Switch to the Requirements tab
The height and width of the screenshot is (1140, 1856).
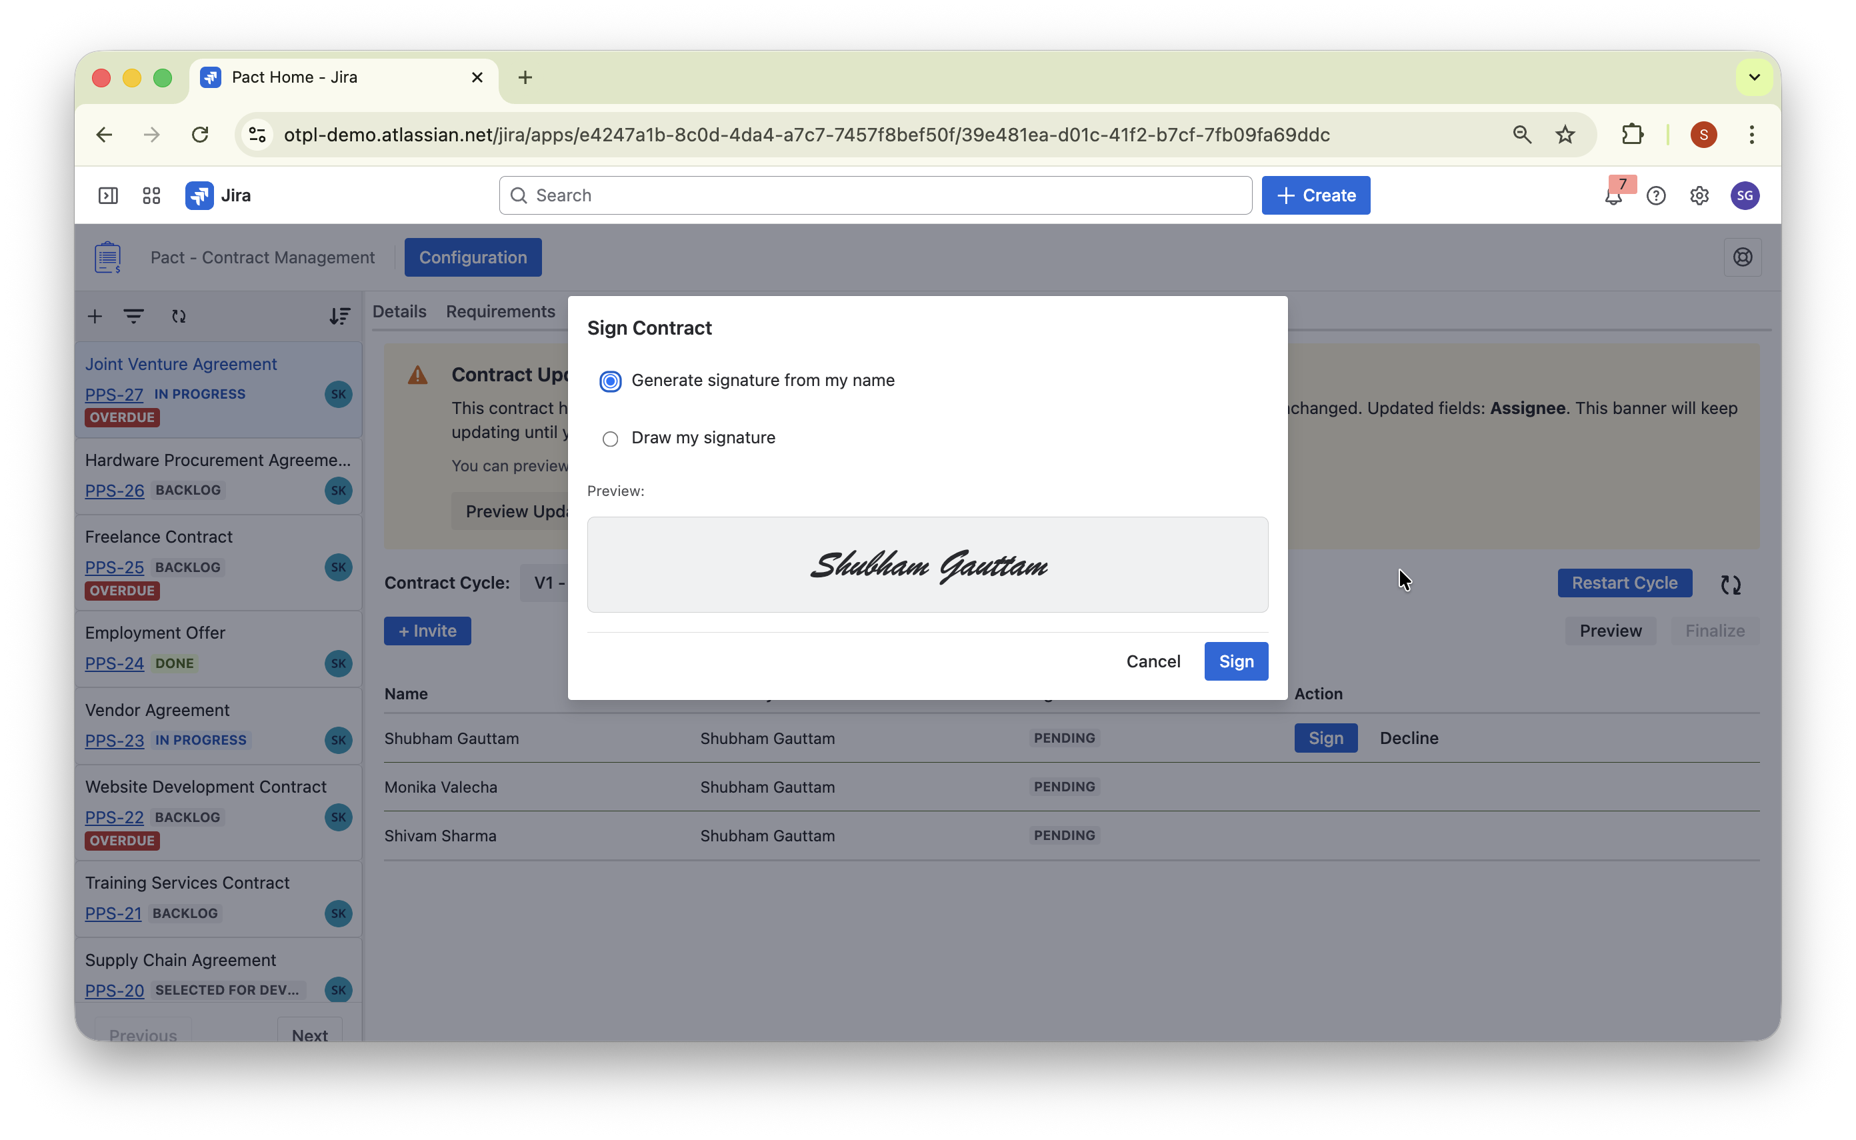[x=501, y=311]
